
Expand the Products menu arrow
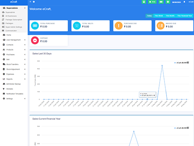point(25,50)
